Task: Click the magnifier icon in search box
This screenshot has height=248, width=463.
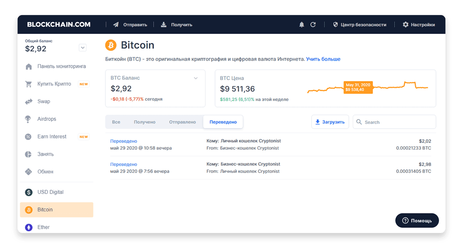Action: pos(359,122)
